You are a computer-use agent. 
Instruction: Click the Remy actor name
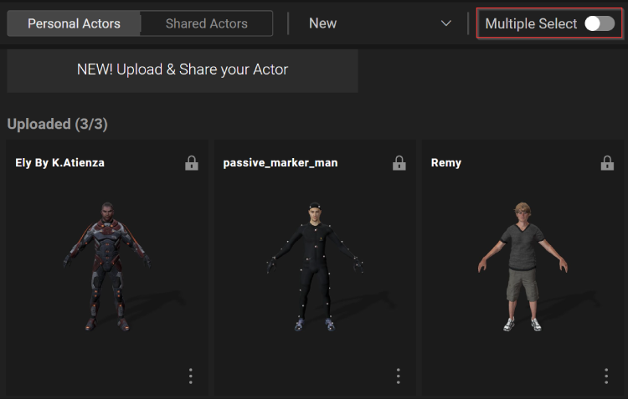[x=445, y=162]
